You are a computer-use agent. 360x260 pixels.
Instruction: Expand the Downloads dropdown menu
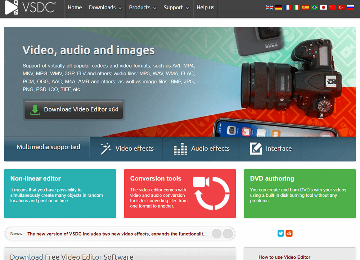105,8
